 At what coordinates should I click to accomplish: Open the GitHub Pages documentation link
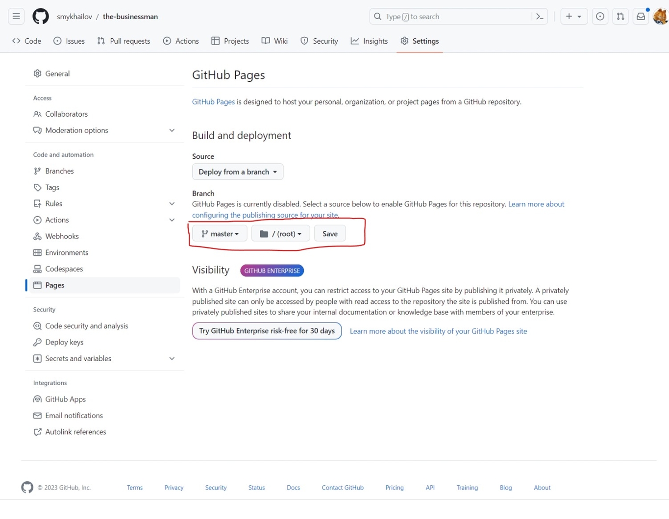coord(213,102)
